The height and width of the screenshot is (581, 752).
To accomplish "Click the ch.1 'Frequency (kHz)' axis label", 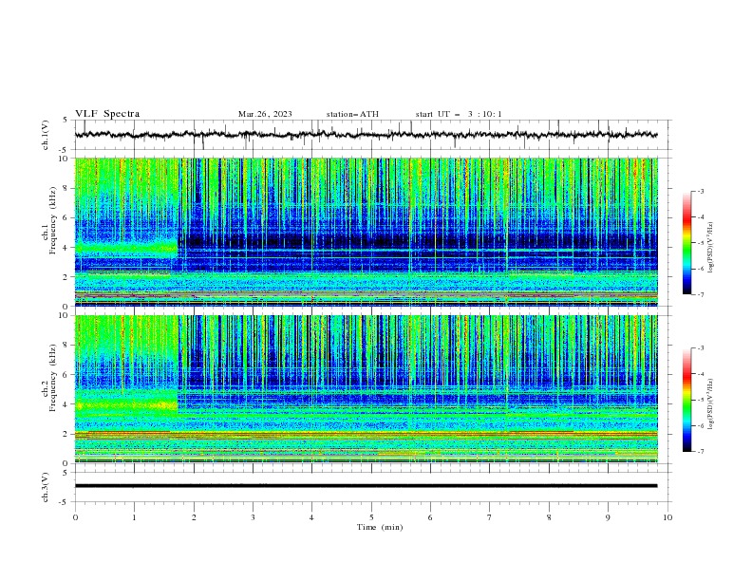I will pyautogui.click(x=53, y=221).
